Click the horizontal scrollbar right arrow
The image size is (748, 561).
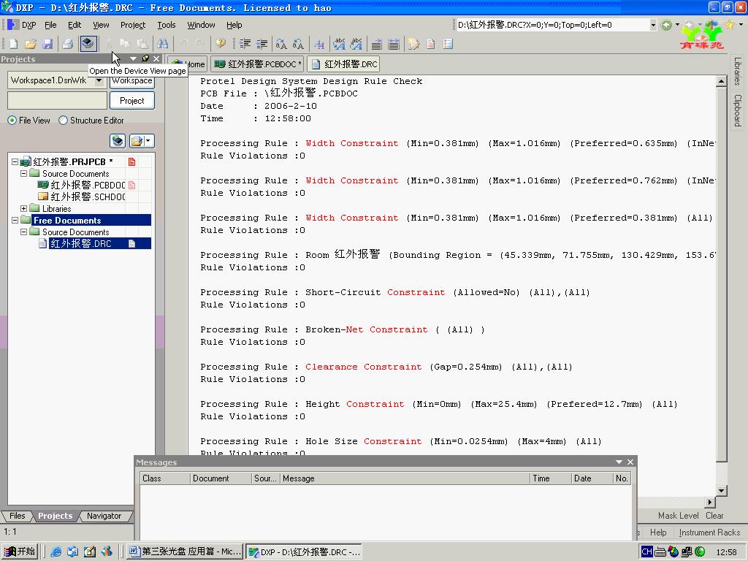pyautogui.click(x=710, y=502)
